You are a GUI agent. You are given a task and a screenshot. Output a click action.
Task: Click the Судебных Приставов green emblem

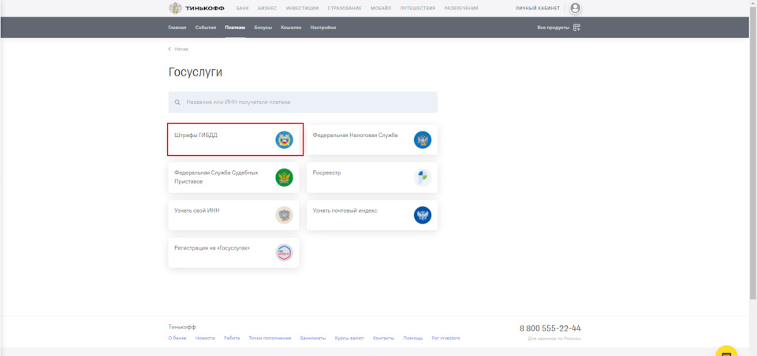[x=284, y=177]
